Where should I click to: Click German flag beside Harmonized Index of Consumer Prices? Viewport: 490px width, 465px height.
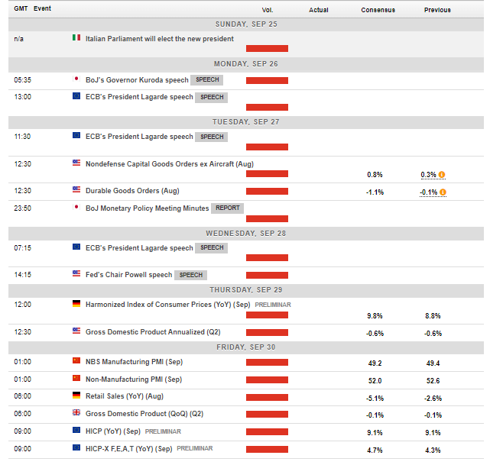coord(76,303)
